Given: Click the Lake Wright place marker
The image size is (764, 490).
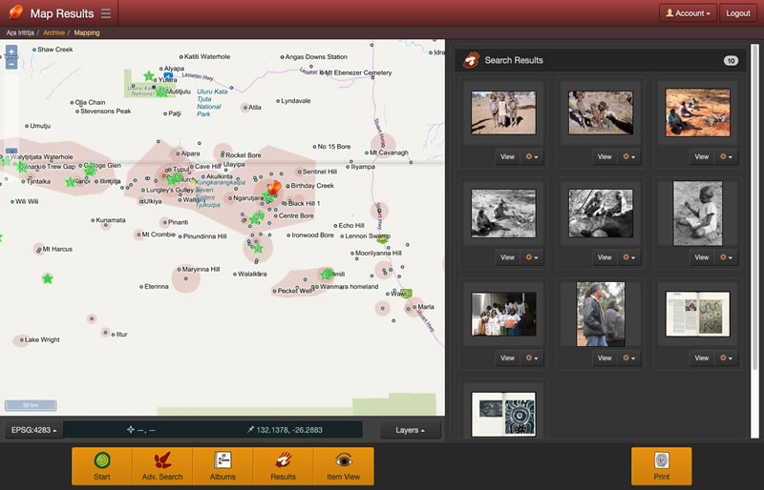Looking at the screenshot, I should pyautogui.click(x=21, y=339).
